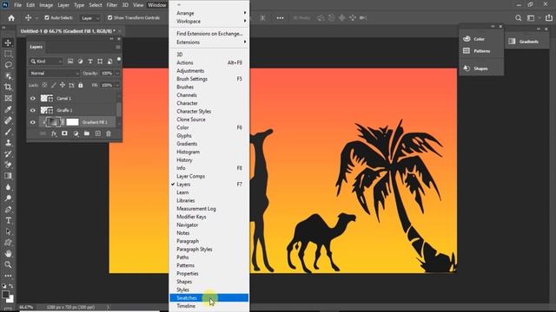Open the Opacity slider dropdown arrow
This screenshot has width=556, height=312.
tap(117, 73)
